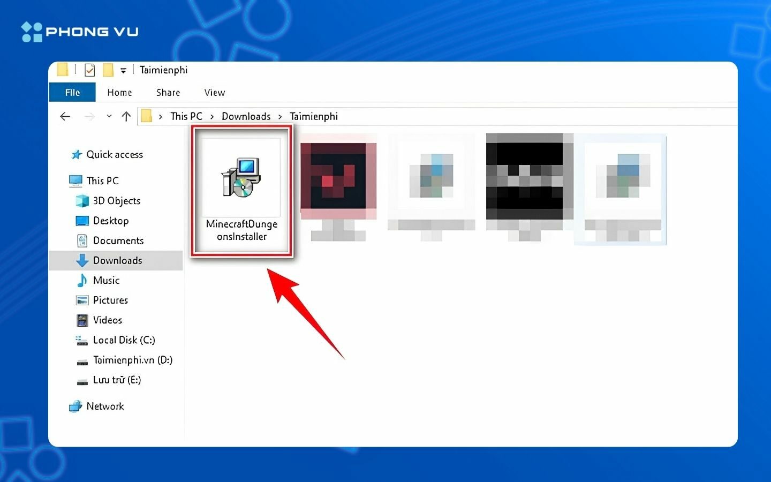Open Lưu trữ (E:) in navigation pane
771x482 pixels.
click(x=117, y=380)
